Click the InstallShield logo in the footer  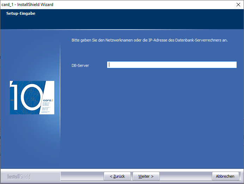click(x=19, y=176)
